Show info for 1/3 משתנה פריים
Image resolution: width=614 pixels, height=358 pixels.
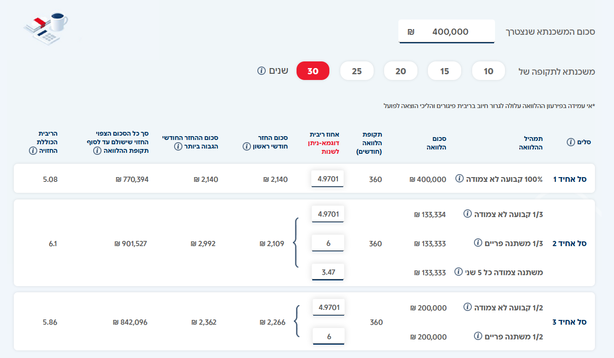478,243
